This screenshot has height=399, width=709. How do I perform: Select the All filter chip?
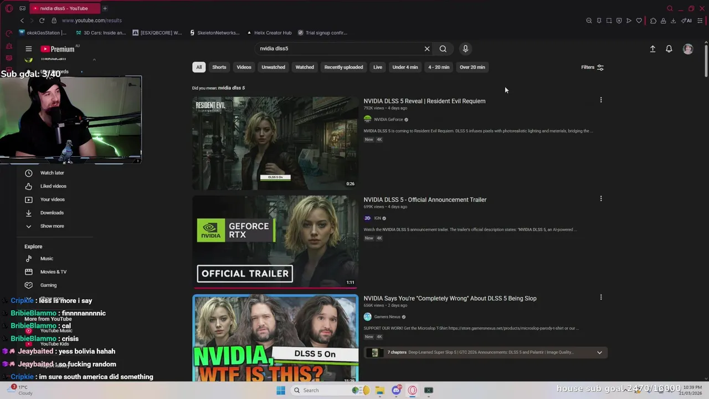(199, 67)
